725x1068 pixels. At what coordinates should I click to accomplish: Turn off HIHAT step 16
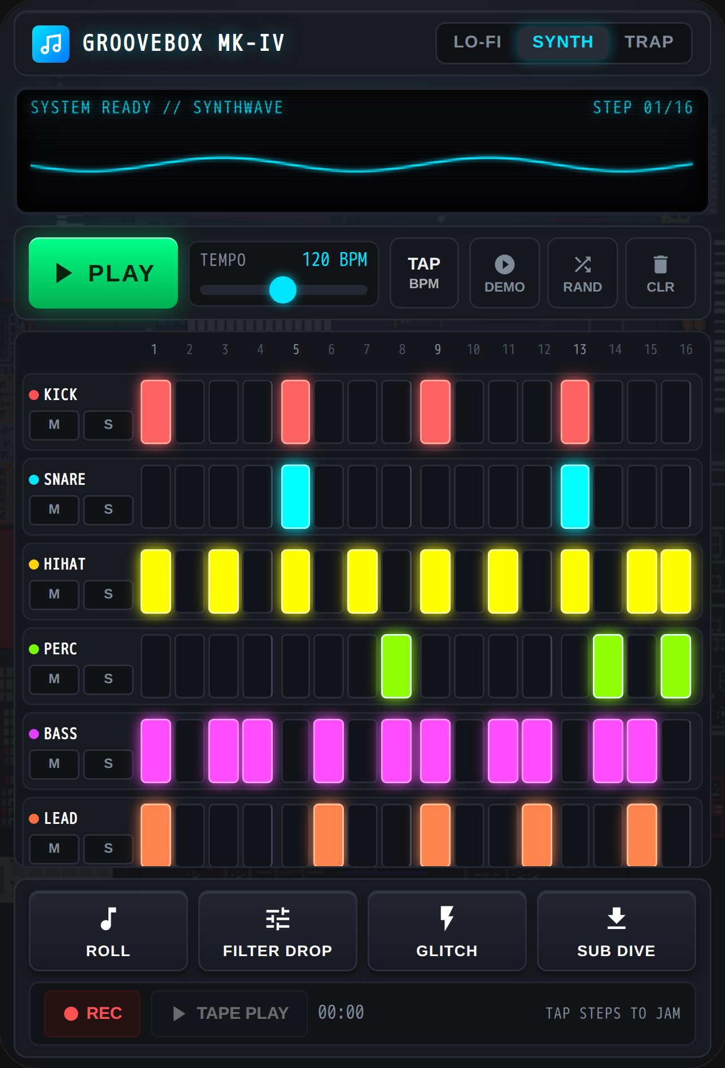click(x=676, y=581)
